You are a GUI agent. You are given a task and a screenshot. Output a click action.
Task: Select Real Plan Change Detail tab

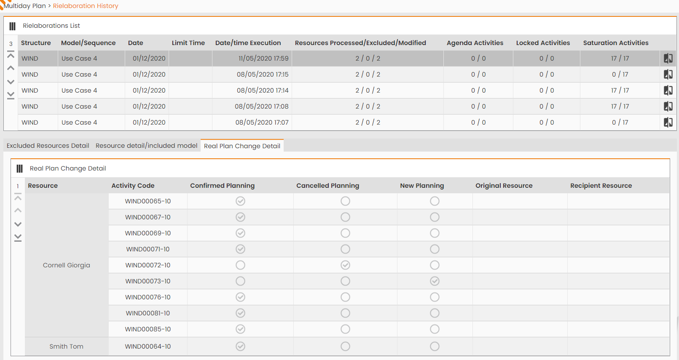(242, 146)
